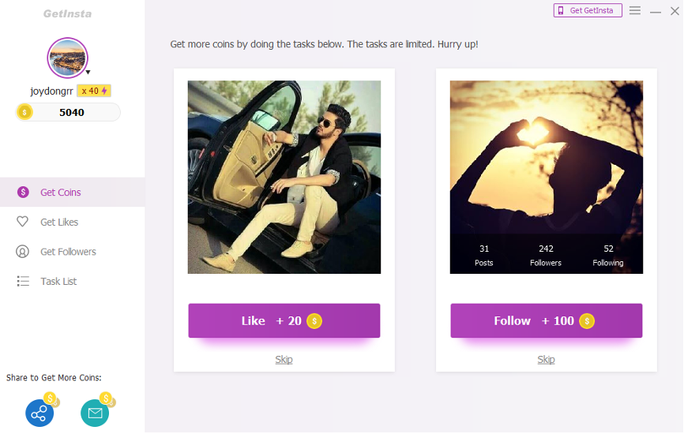Click the Get Followers person icon
The width and height of the screenshot is (684, 434).
22,252
